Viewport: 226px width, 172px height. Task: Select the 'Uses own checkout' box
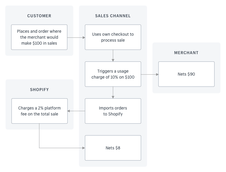(x=113, y=37)
